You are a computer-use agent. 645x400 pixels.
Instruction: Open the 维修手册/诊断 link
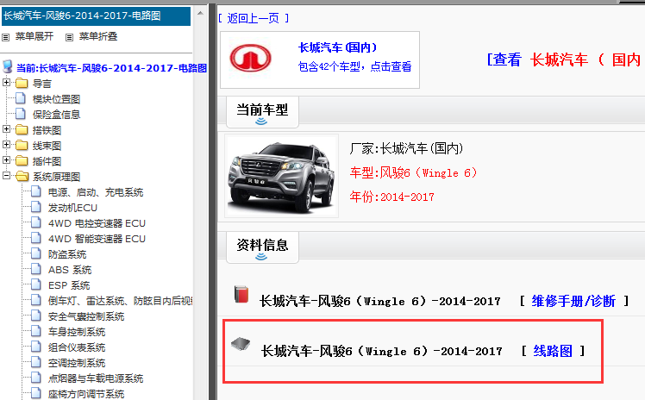click(x=573, y=302)
